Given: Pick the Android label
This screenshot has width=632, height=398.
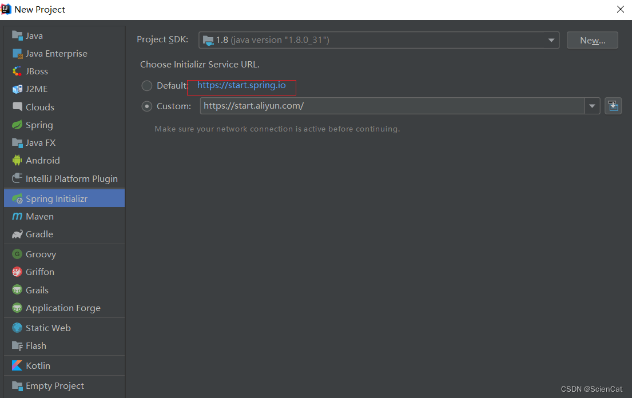Looking at the screenshot, I should pos(43,160).
